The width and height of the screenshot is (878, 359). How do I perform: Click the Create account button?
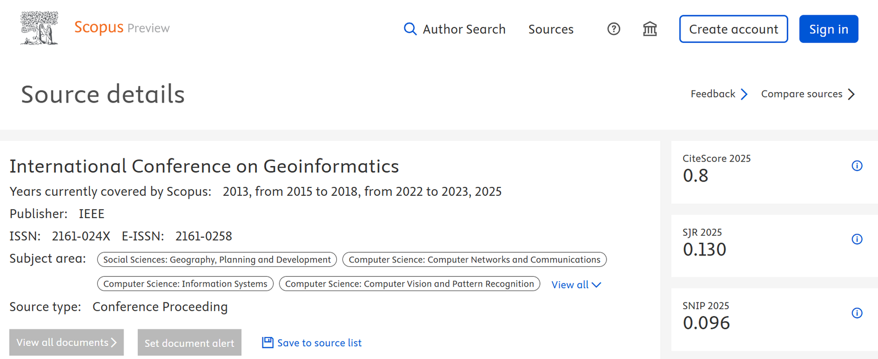coord(734,29)
